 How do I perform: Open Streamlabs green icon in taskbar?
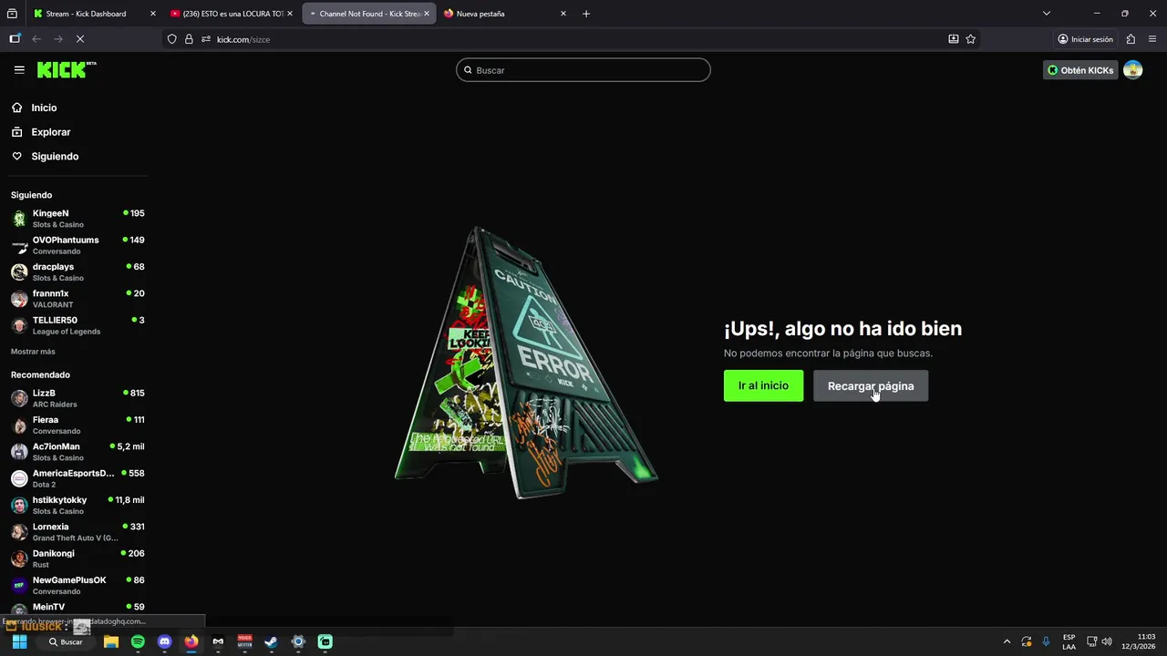pyautogui.click(x=325, y=641)
